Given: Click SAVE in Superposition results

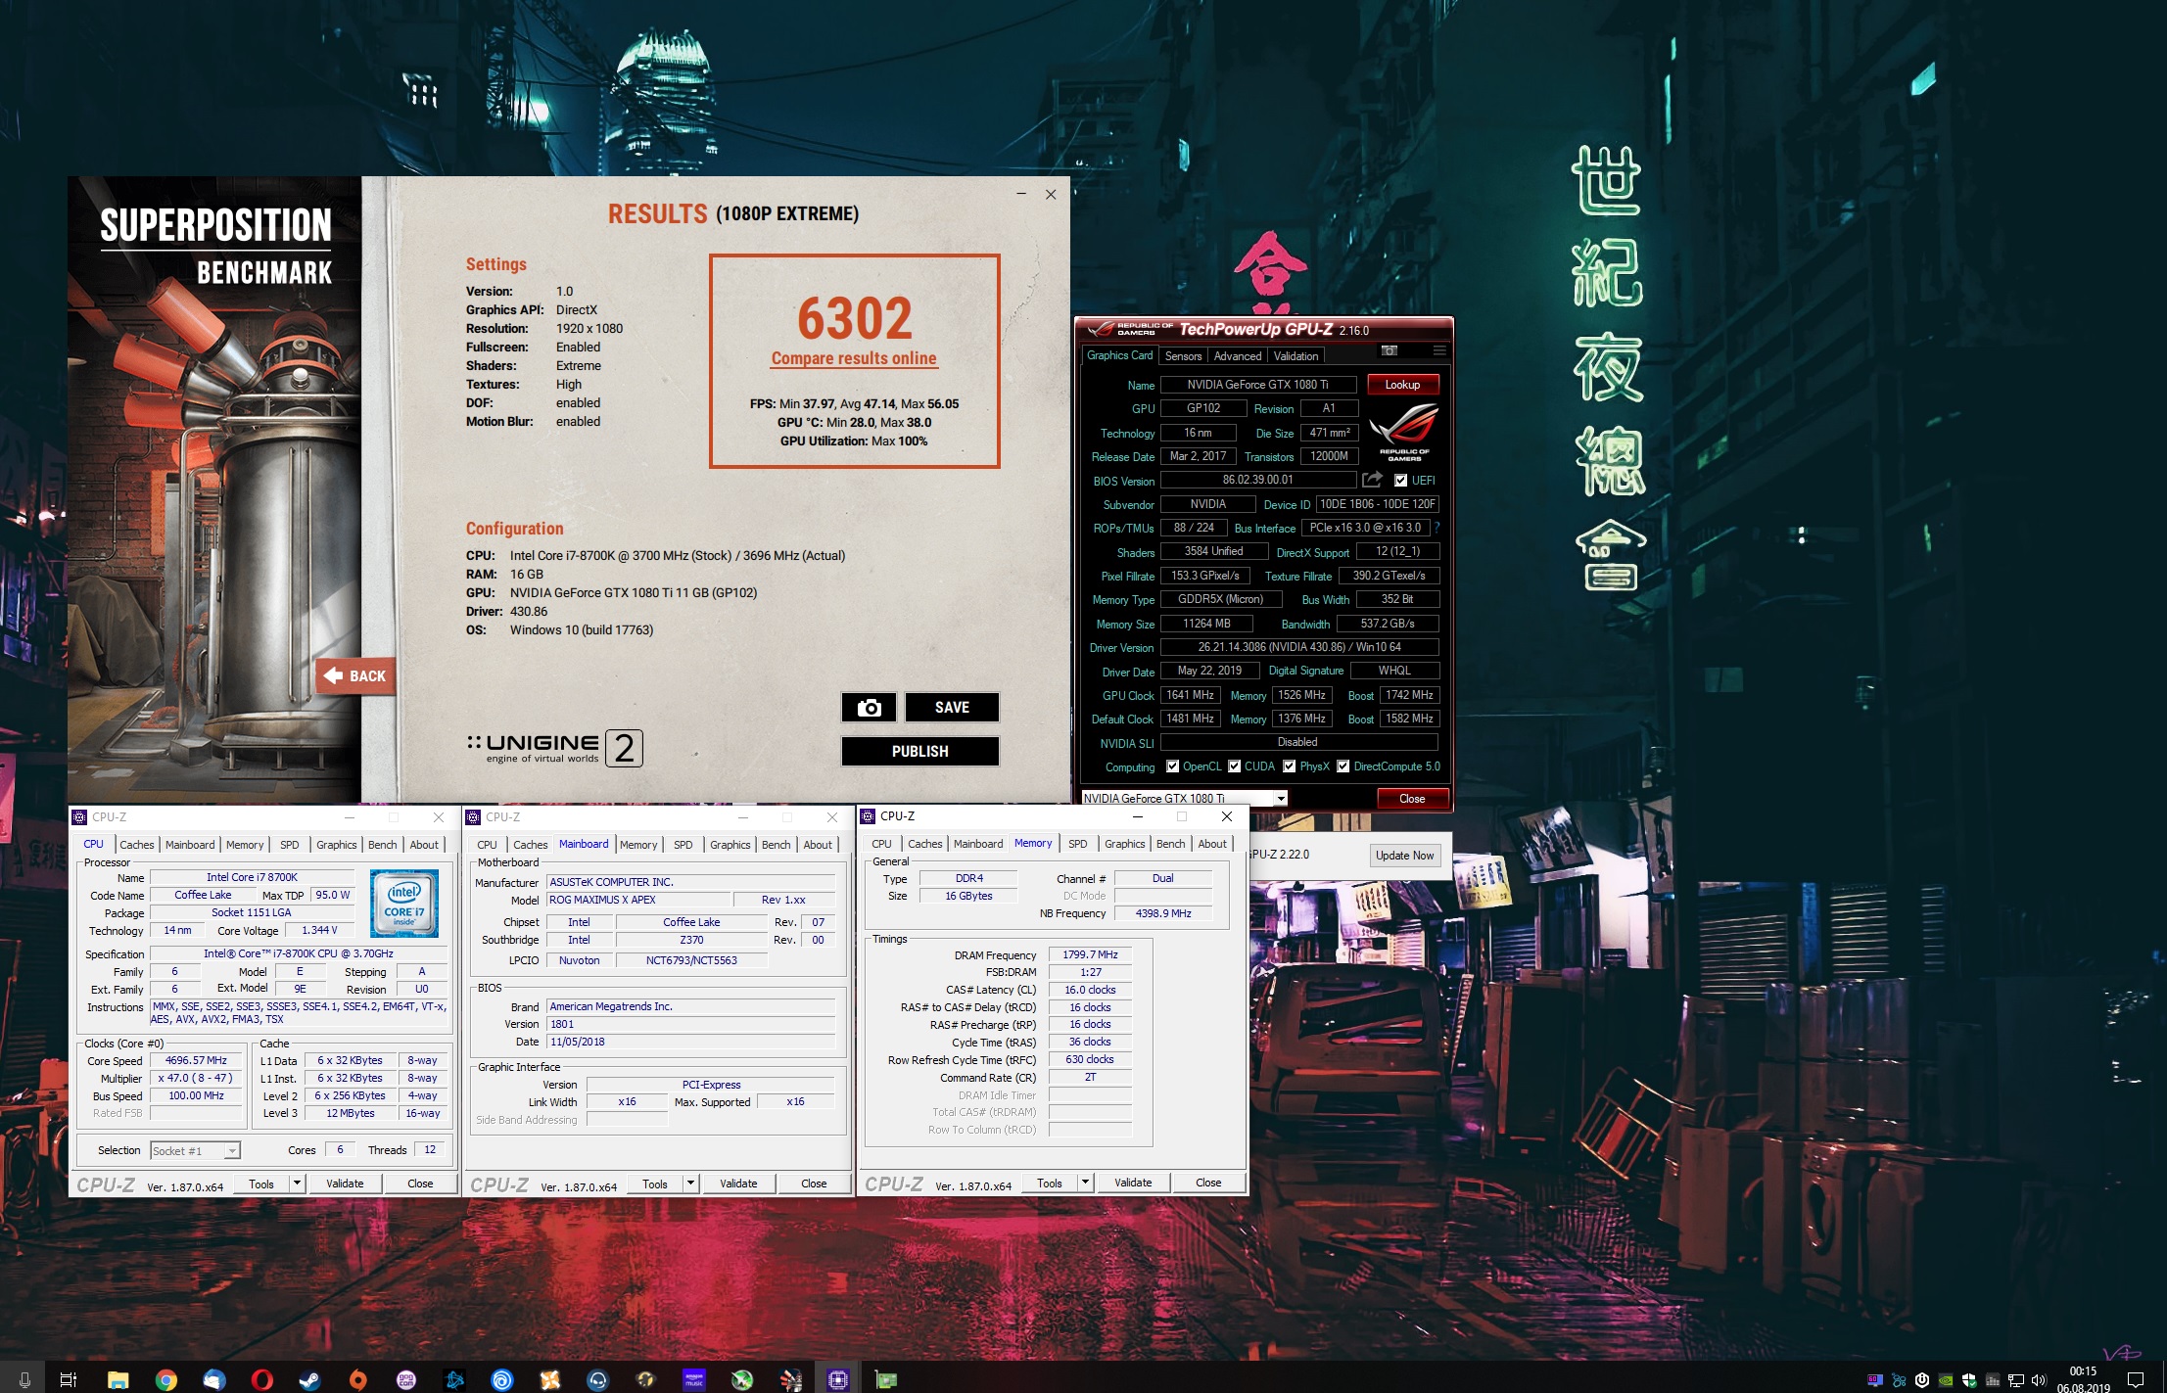Looking at the screenshot, I should (952, 707).
